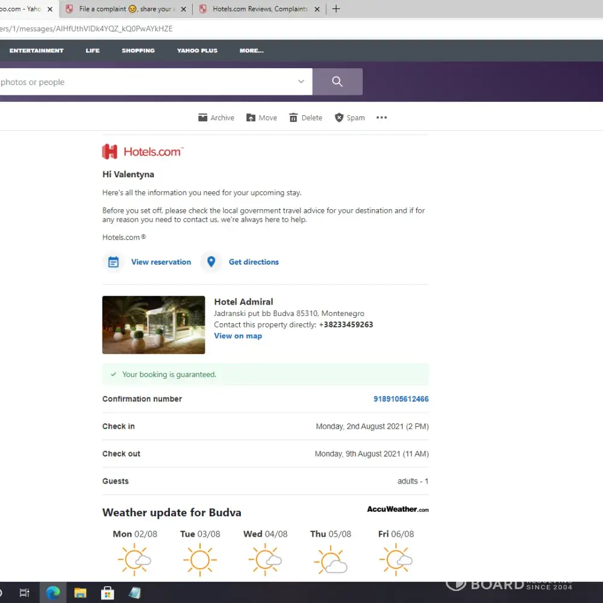The image size is (603, 603).
Task: Go to Yahoo Plus in navigation bar
Action: (197, 51)
